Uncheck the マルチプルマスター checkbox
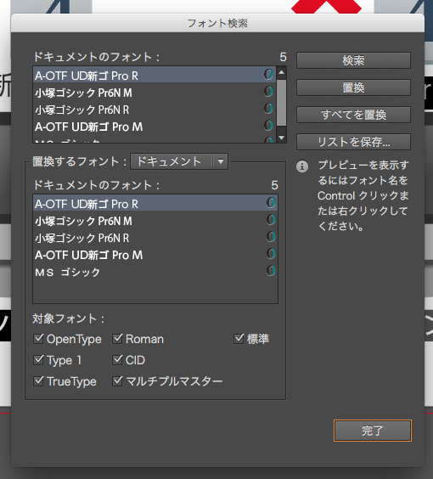 [x=117, y=381]
